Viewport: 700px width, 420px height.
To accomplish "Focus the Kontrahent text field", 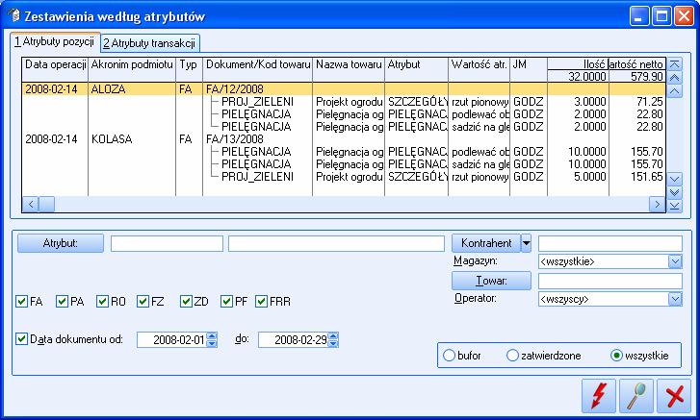I will click(610, 243).
